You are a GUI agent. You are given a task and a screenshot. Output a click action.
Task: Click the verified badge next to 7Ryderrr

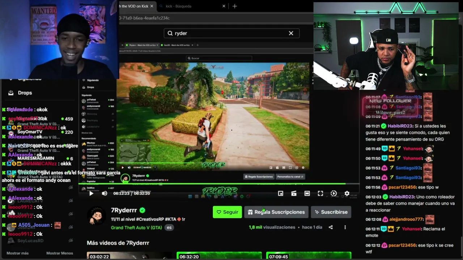143,210
